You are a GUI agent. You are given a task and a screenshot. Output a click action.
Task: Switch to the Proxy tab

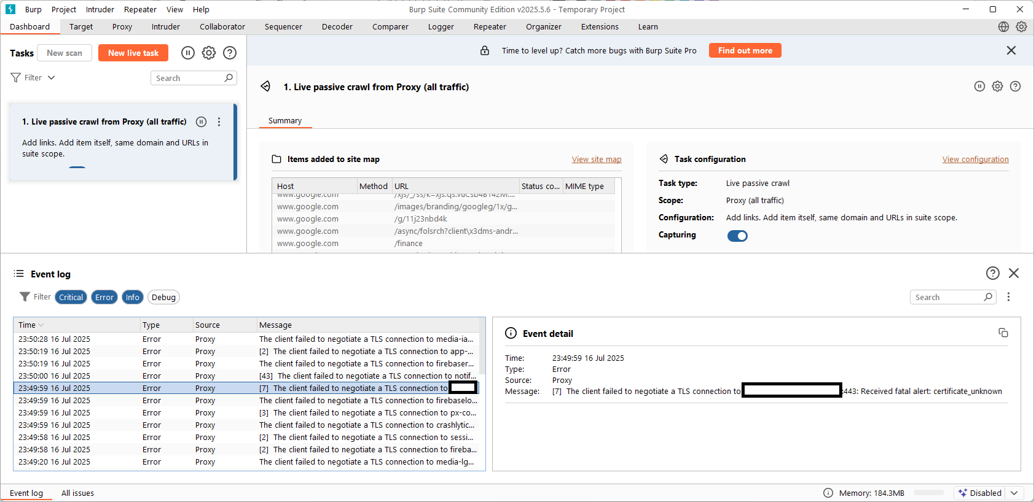coord(122,26)
